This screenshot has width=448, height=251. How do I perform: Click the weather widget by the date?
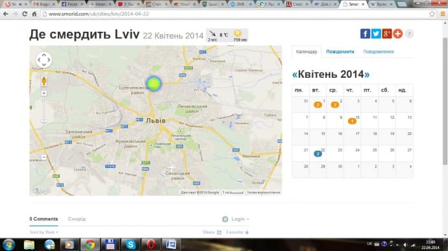click(x=227, y=36)
